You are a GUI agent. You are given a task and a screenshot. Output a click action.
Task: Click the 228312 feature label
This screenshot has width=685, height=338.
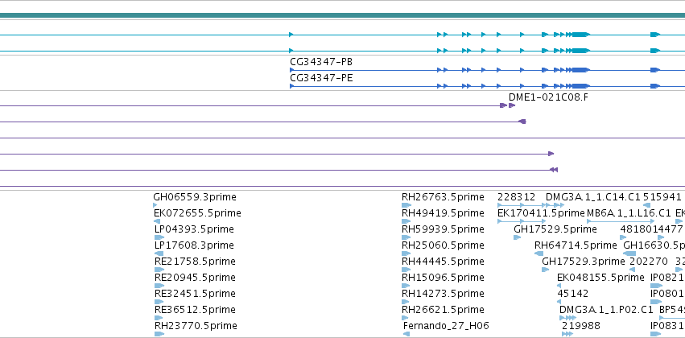[516, 197]
